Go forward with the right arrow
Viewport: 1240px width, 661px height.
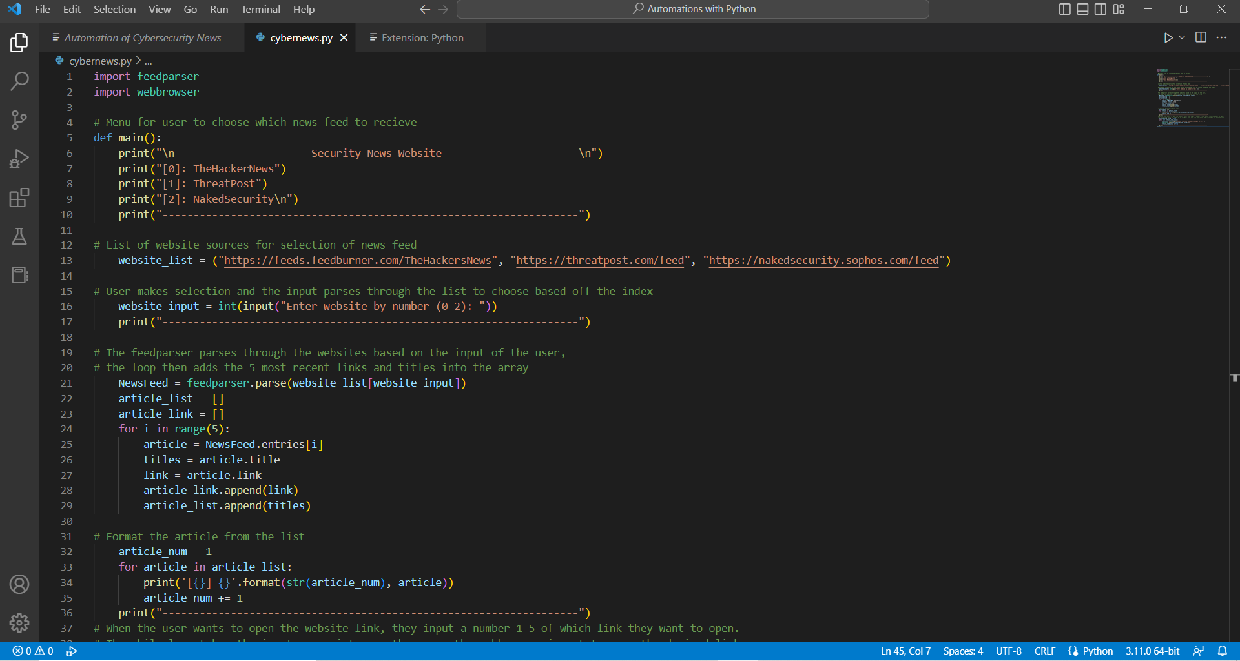pos(443,9)
